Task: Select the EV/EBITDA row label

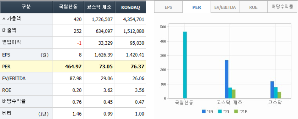Action: pyautogui.click(x=14, y=78)
